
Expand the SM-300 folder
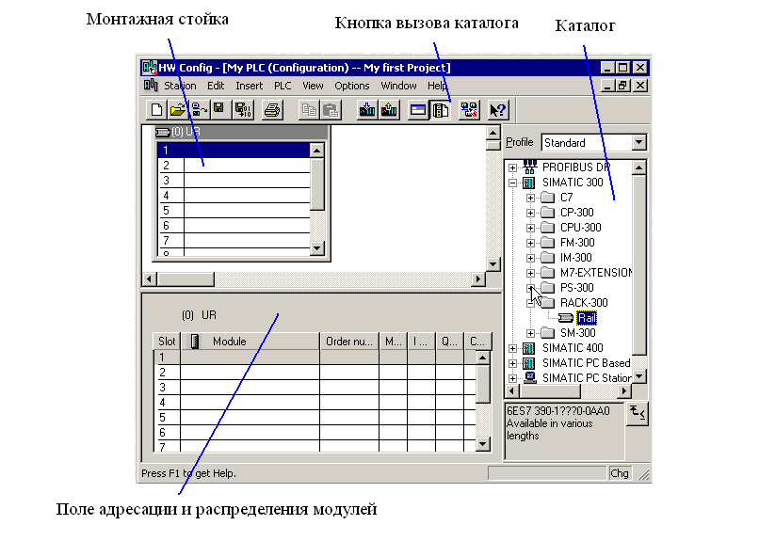coord(531,333)
